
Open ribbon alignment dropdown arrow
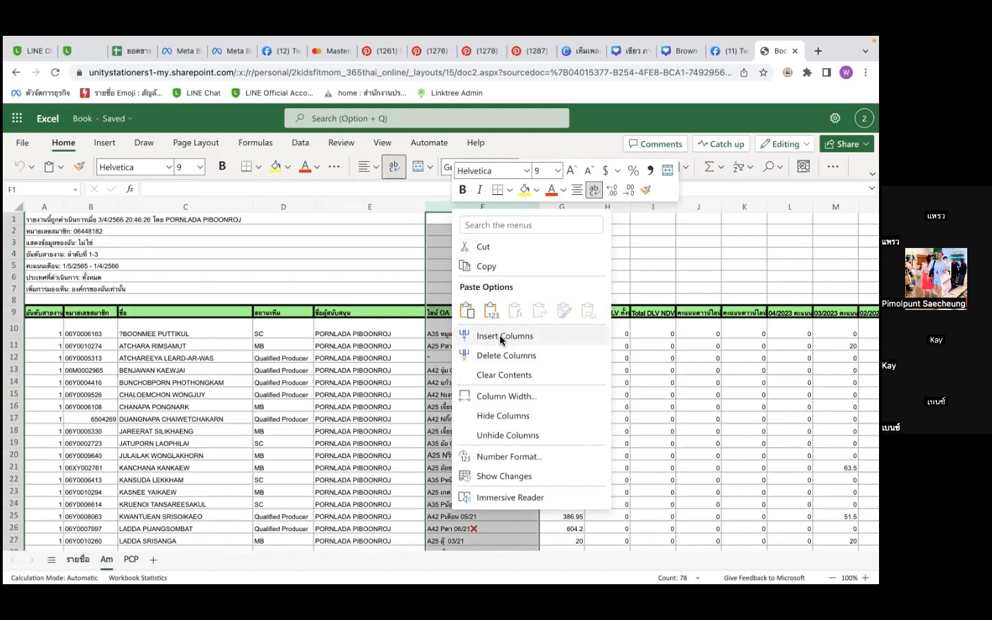click(x=375, y=167)
